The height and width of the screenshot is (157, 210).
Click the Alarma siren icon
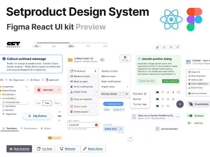point(39,90)
